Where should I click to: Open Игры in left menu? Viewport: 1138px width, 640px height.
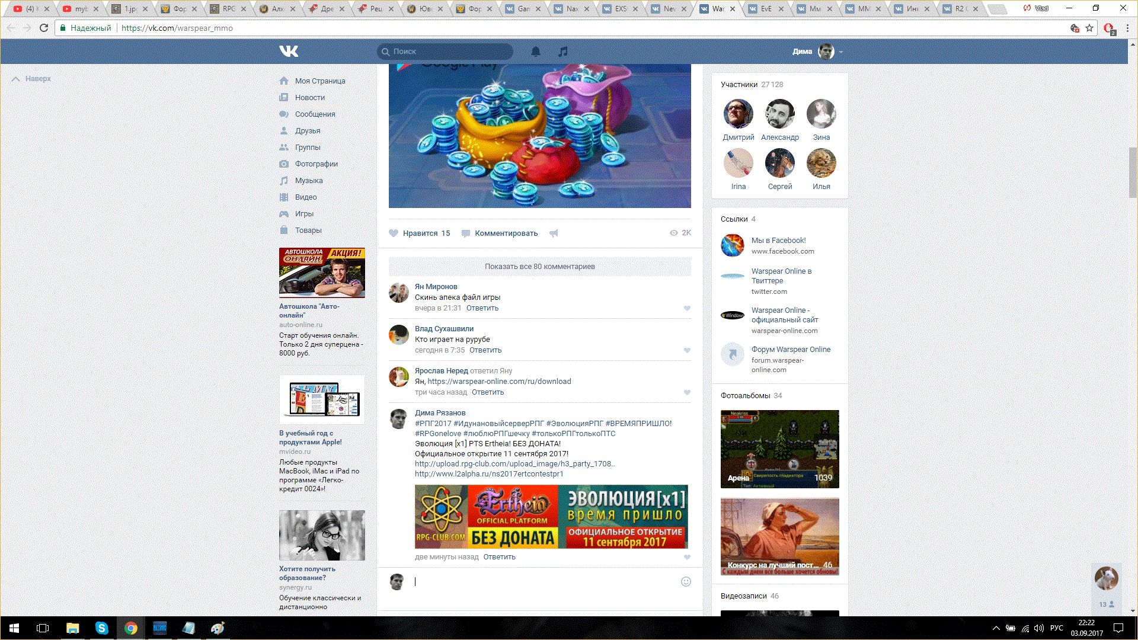[x=304, y=214]
